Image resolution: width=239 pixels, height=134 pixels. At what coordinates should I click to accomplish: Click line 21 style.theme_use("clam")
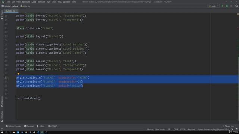(35, 28)
